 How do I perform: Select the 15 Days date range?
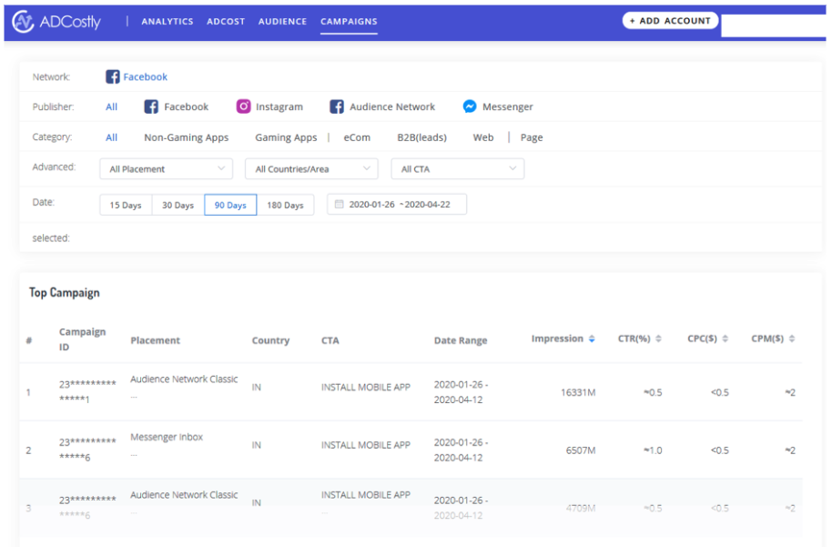point(126,205)
